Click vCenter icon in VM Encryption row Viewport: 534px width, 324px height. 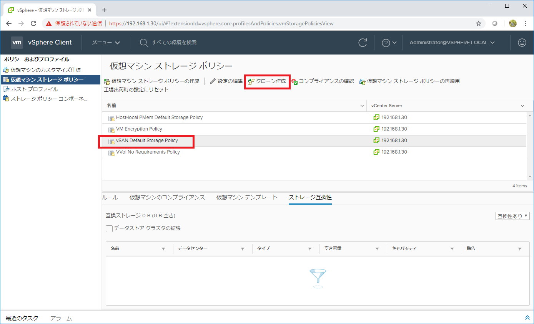pyautogui.click(x=376, y=129)
